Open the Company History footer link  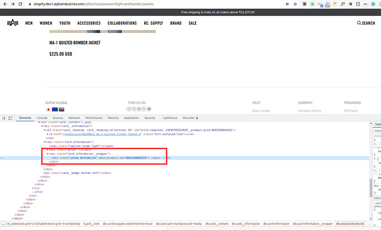click(310, 111)
